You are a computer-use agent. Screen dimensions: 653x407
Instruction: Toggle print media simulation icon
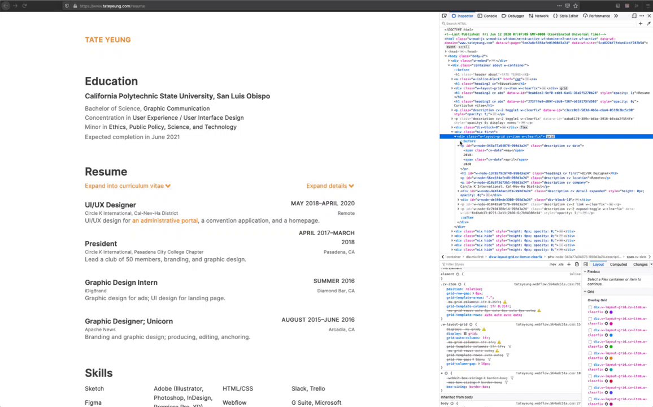coord(577,265)
